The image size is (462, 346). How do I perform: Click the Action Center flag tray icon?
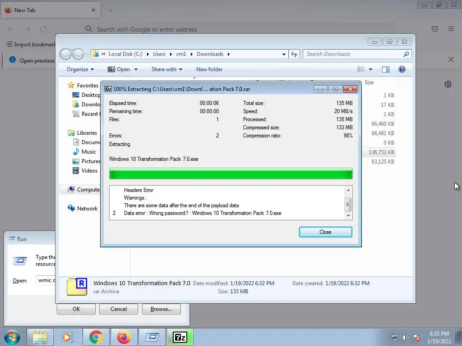(x=416, y=337)
